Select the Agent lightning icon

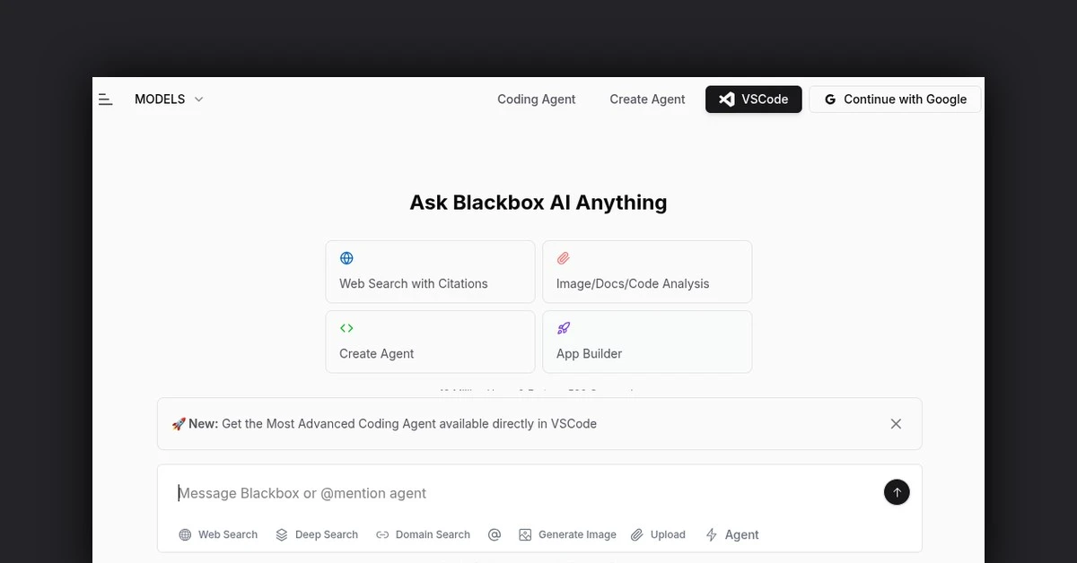point(709,534)
